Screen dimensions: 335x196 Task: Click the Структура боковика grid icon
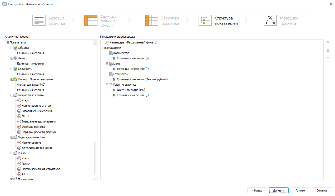point(152,20)
